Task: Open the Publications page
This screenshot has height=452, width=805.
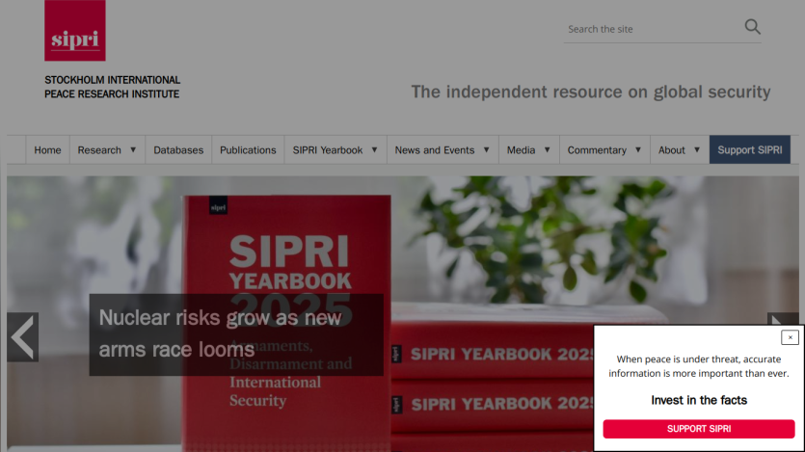Action: click(248, 149)
